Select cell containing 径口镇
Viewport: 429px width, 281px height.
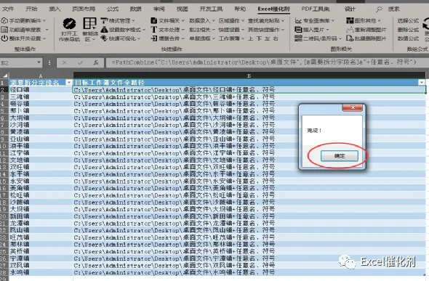pos(41,89)
